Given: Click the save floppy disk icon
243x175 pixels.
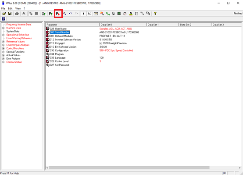Looking at the screenshot, I should click(x=10, y=14).
